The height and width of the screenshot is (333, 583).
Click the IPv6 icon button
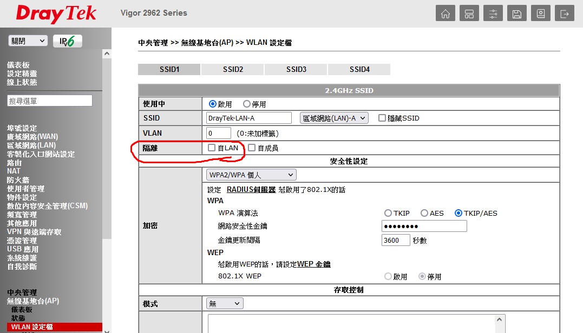(67, 41)
